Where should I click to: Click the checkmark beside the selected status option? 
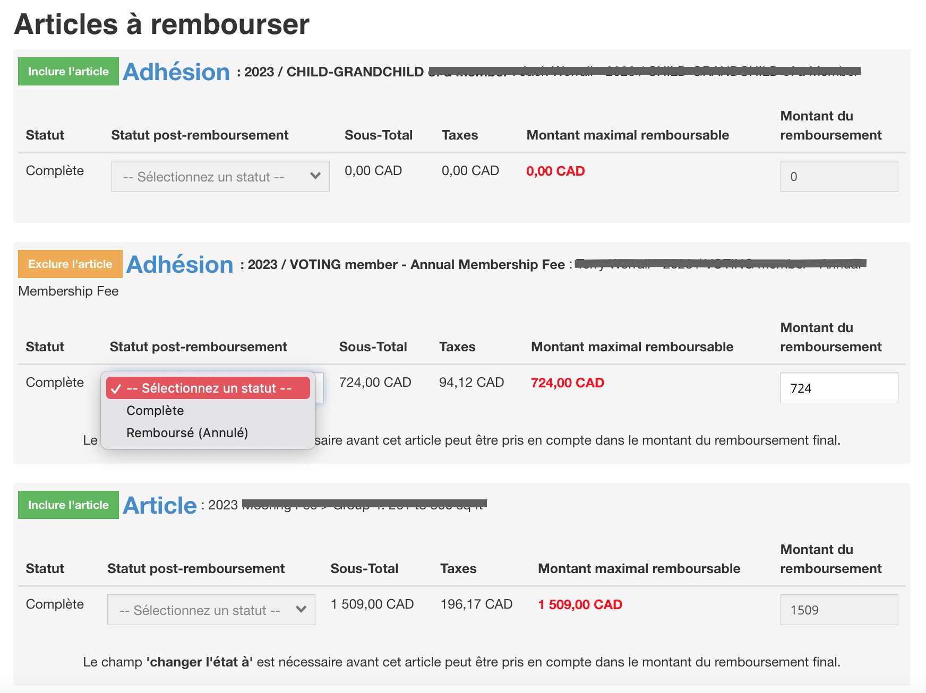tap(116, 388)
